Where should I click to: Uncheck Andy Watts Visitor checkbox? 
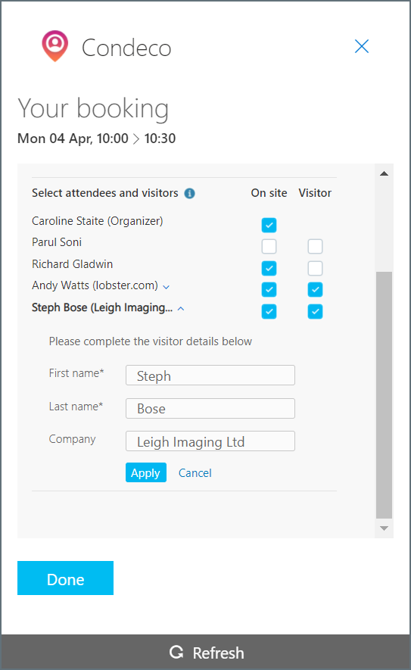coord(316,290)
